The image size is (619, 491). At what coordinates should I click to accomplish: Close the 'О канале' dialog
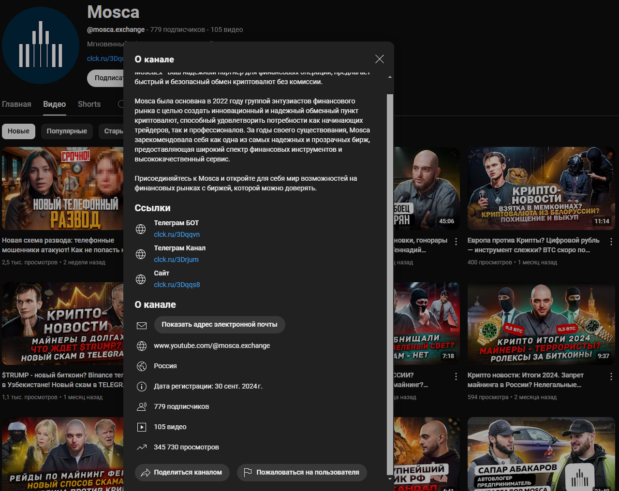[x=380, y=59]
